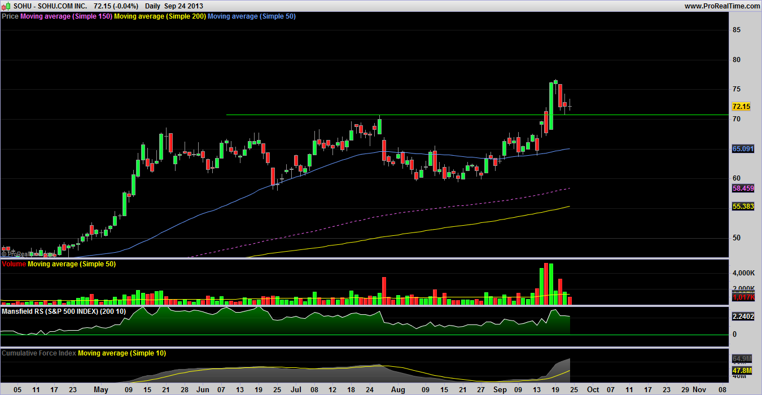Viewport: 762px width, 395px height.
Task: Click the Volume Moving average (Simple 50) label
Action: click(x=72, y=264)
